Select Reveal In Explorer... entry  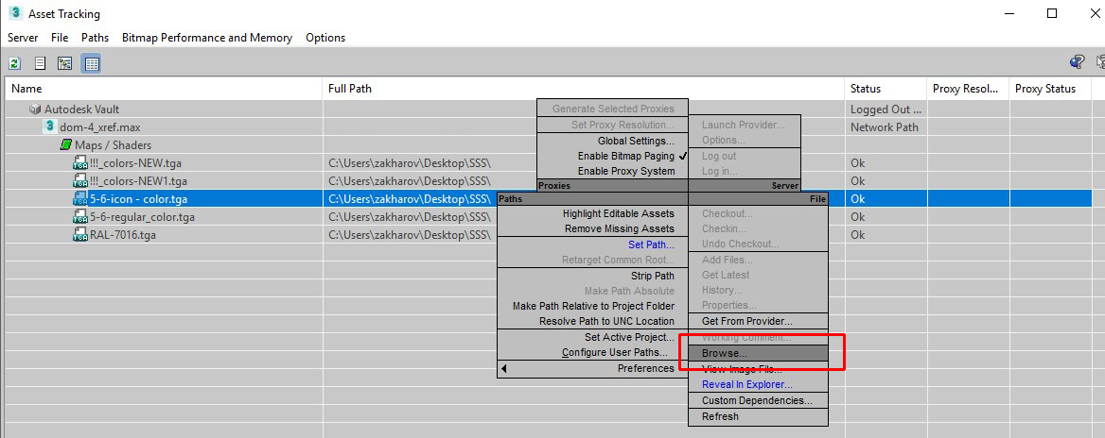[x=747, y=384]
